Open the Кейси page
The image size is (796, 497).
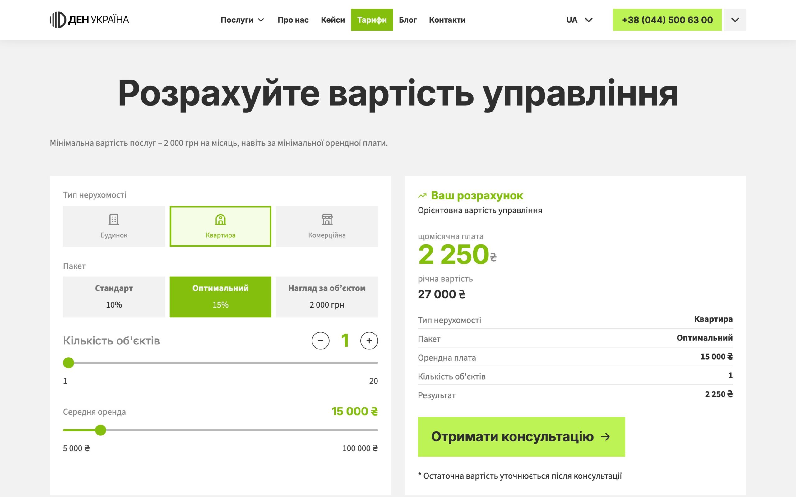pyautogui.click(x=332, y=20)
